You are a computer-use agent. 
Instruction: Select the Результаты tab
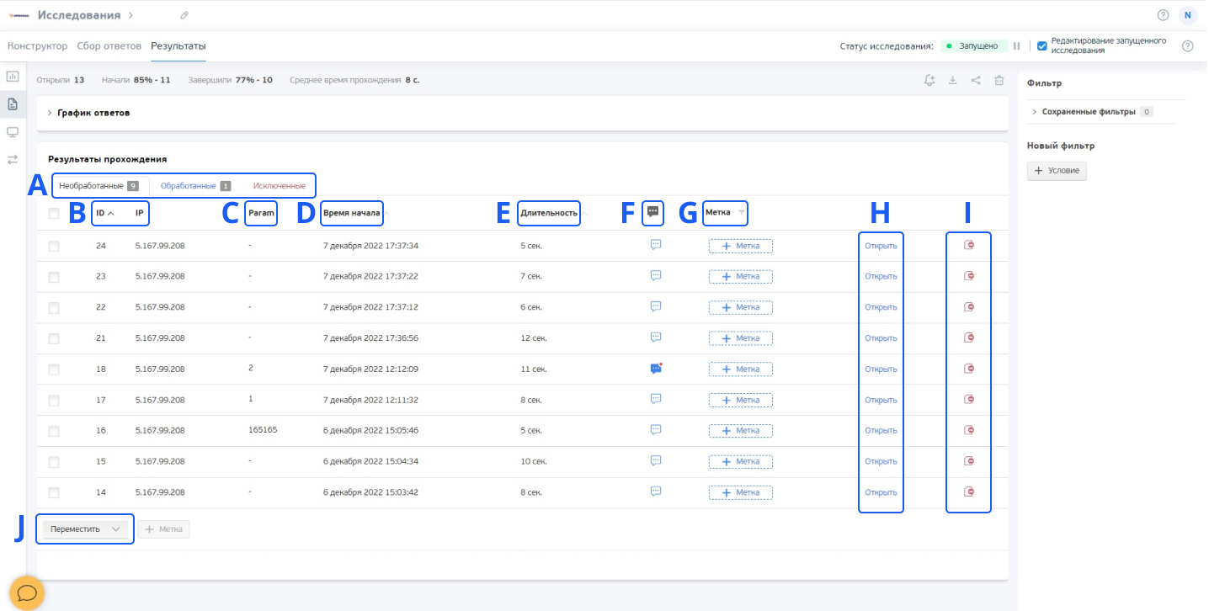tap(178, 45)
